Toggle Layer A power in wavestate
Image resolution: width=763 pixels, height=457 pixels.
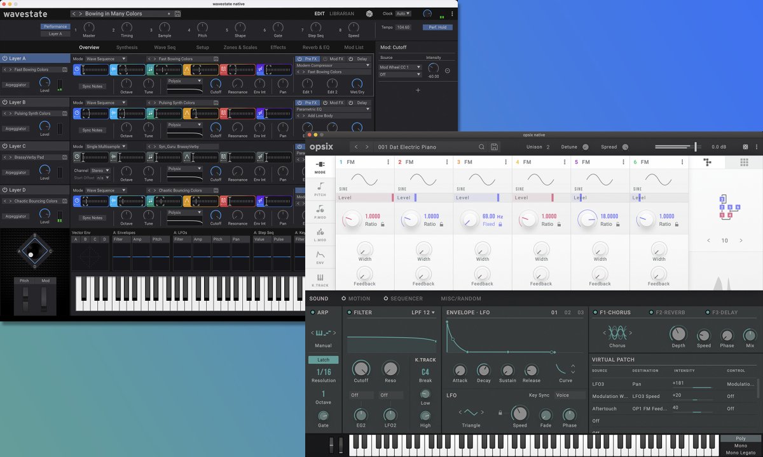tap(5, 58)
